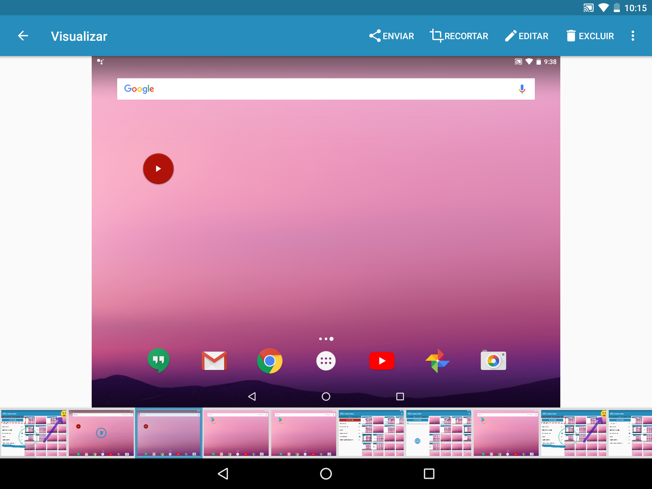Open the RECORTAR crop tool
652x489 pixels.
459,36
